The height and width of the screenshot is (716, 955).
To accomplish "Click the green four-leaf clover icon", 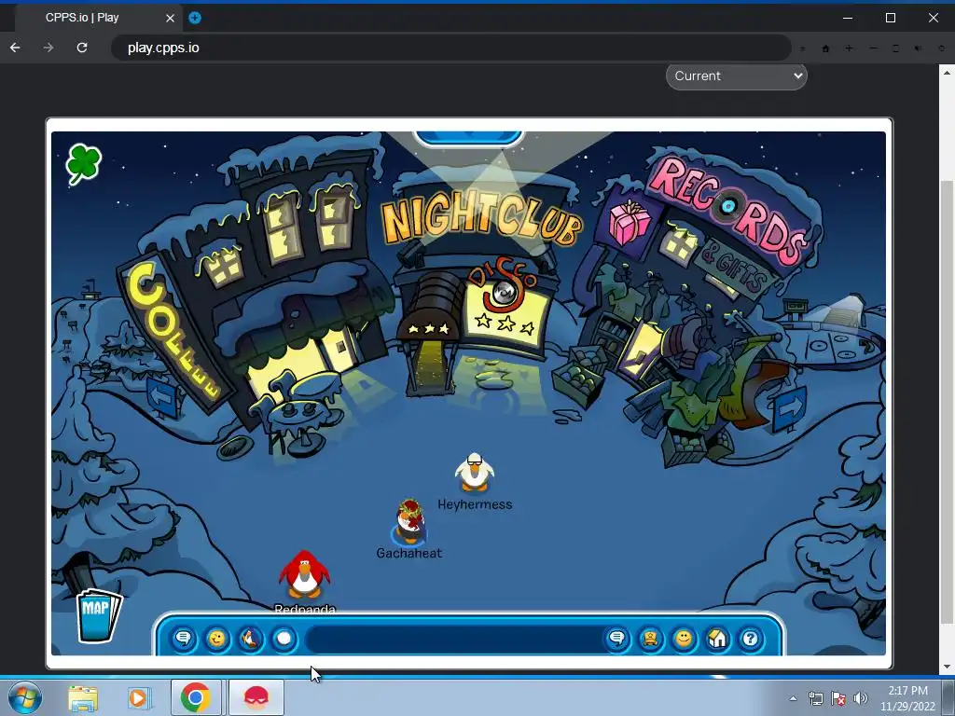I will (83, 163).
